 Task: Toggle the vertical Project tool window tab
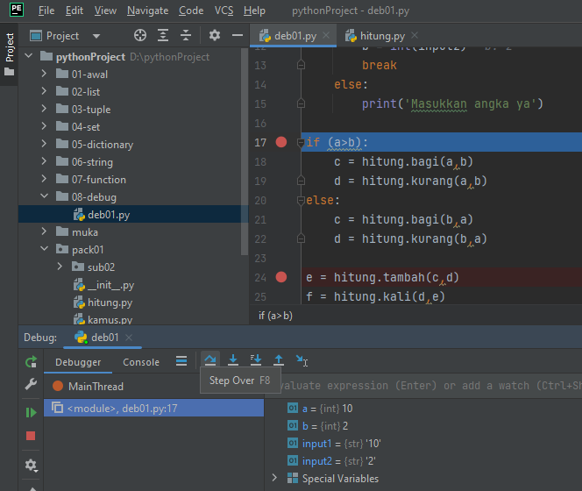[10, 53]
